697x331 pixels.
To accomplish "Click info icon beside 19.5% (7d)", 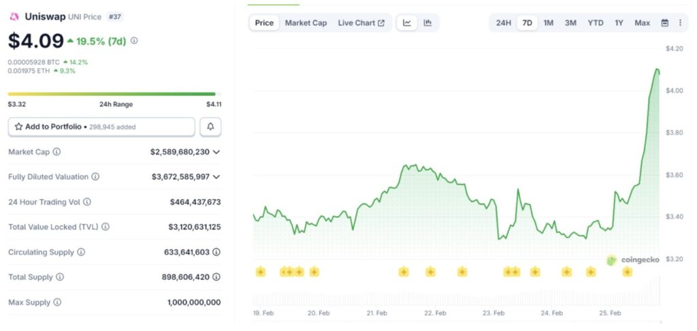I will [134, 41].
